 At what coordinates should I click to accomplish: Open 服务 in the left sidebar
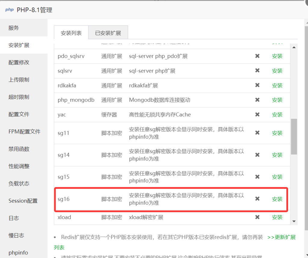(14, 28)
